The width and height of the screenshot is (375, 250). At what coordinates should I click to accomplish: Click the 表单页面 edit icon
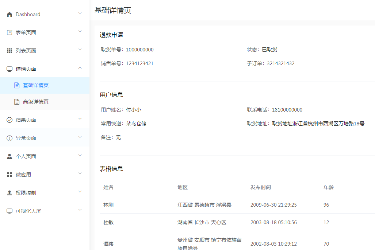pyautogui.click(x=9, y=32)
